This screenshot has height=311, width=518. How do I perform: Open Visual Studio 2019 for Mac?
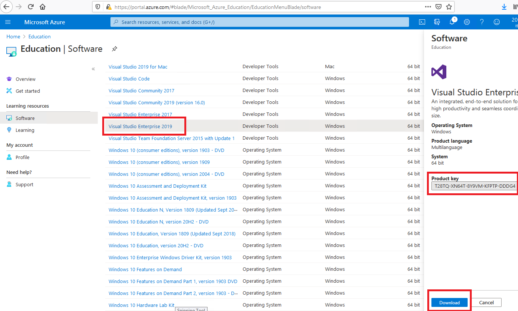click(x=138, y=67)
